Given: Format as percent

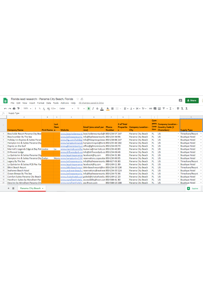Looking at the screenshot, I should [x=40, y=108].
